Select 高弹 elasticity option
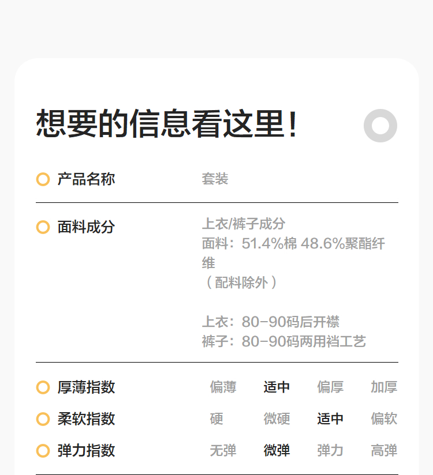433x475 pixels. (x=384, y=451)
